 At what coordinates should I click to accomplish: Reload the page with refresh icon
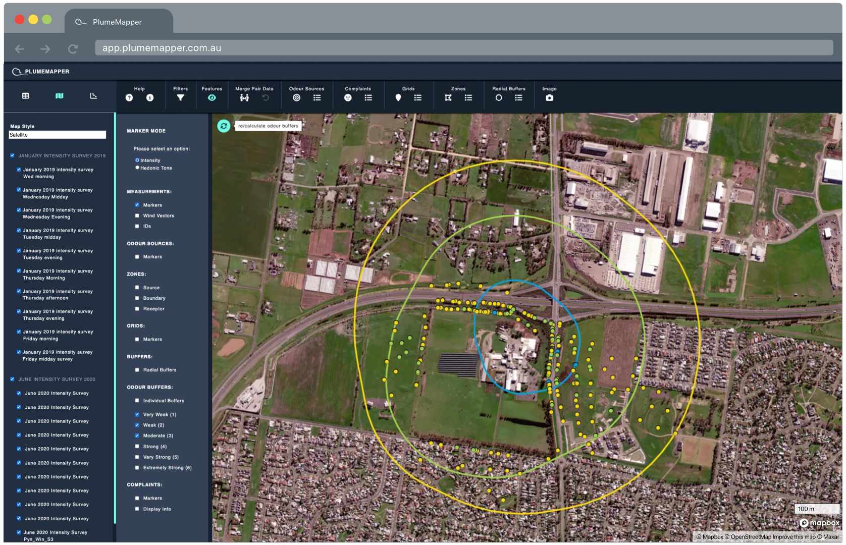click(73, 49)
